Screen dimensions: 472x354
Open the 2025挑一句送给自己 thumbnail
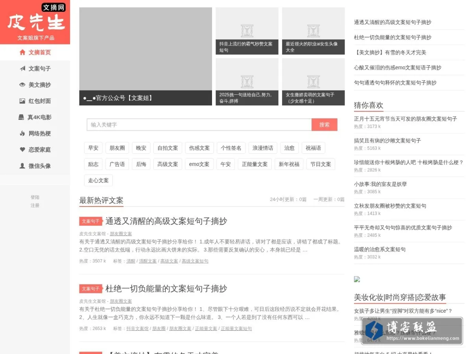coord(247,82)
